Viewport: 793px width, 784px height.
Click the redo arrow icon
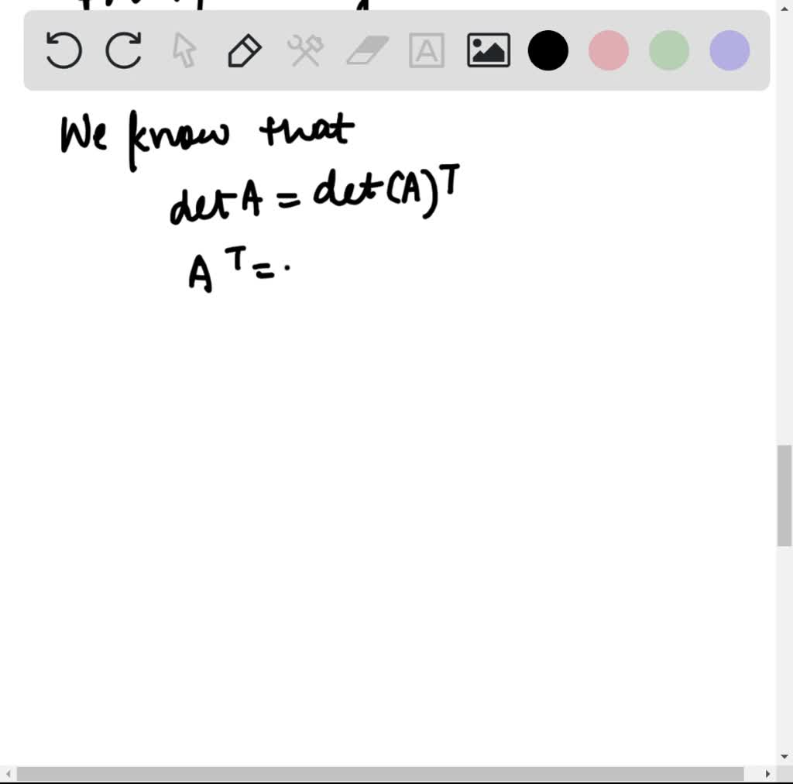pos(123,50)
